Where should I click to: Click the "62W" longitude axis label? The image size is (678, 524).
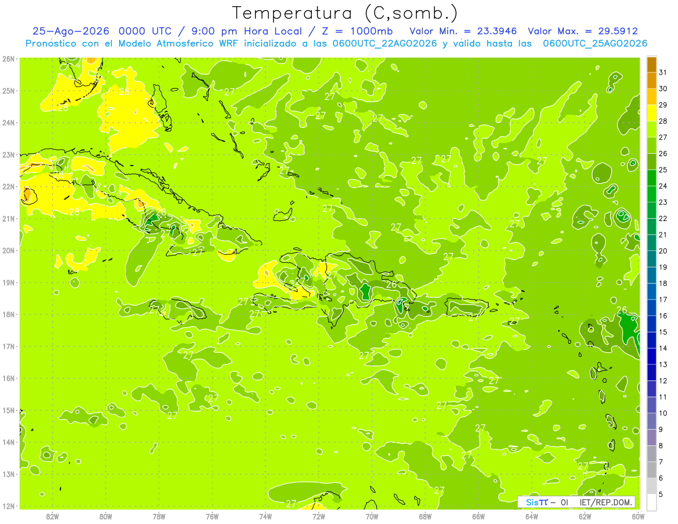click(x=585, y=516)
